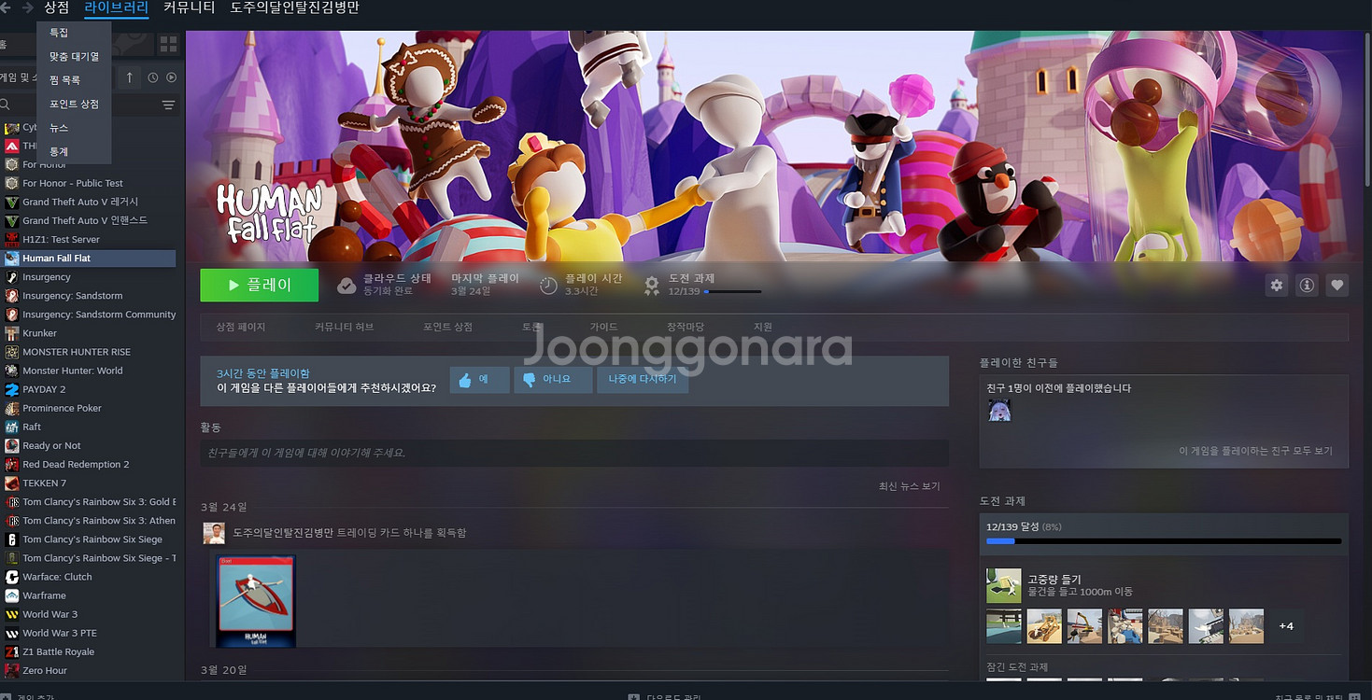Open the 상점 top navigation tab
Viewport: 1372px width, 700px height.
(56, 8)
